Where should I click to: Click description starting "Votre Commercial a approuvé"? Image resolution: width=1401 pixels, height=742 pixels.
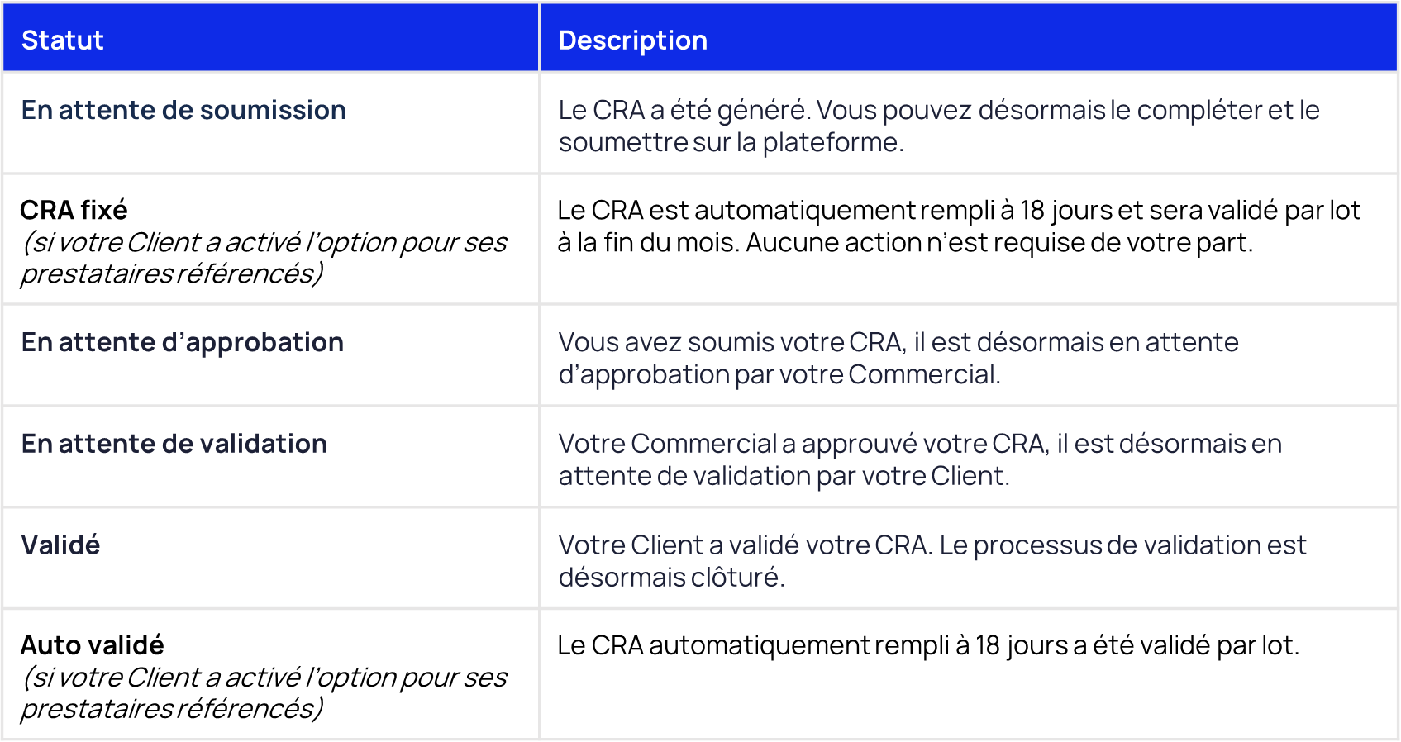point(920,444)
